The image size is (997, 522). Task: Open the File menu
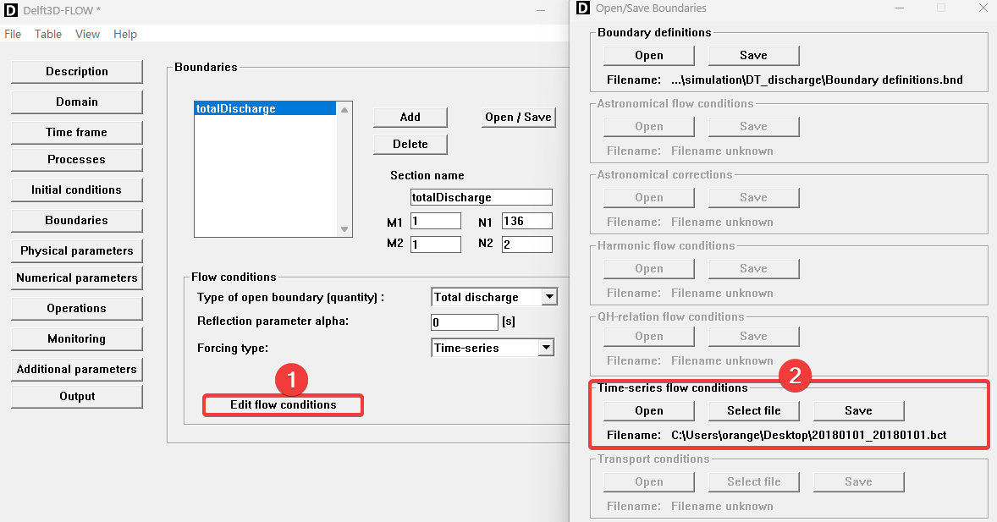click(x=13, y=35)
